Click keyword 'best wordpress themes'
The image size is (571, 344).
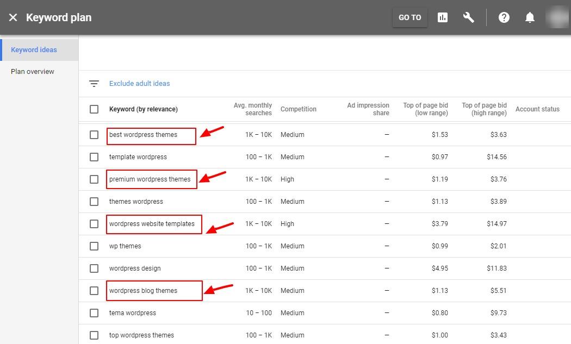coord(143,135)
